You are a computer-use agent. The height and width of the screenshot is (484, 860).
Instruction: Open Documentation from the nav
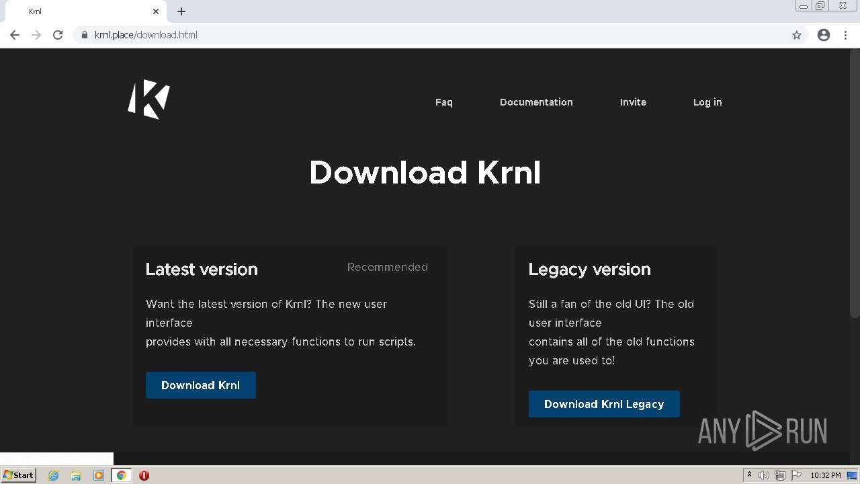[536, 102]
